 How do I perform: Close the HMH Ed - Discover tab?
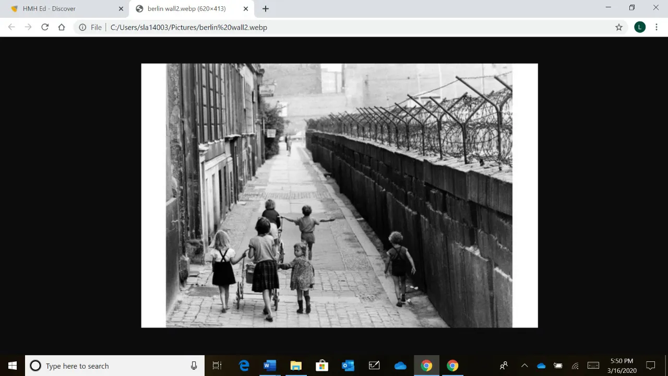point(121,9)
